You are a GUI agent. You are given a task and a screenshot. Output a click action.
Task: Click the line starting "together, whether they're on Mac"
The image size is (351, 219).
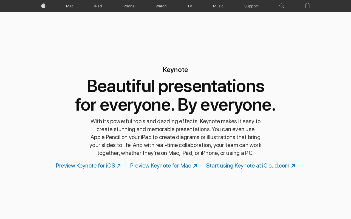[175, 153]
